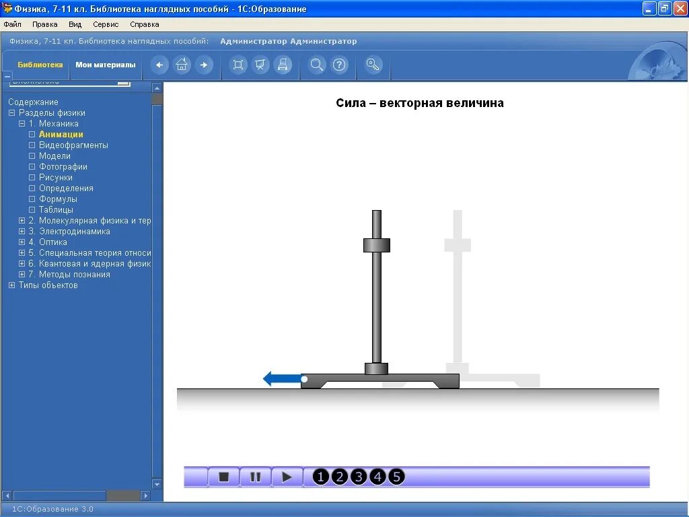Image resolution: width=689 pixels, height=517 pixels.
Task: Select Анимации in the tree
Action: click(x=61, y=135)
